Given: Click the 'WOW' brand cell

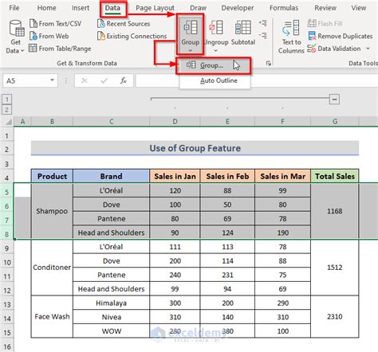Looking at the screenshot, I should tap(111, 331).
